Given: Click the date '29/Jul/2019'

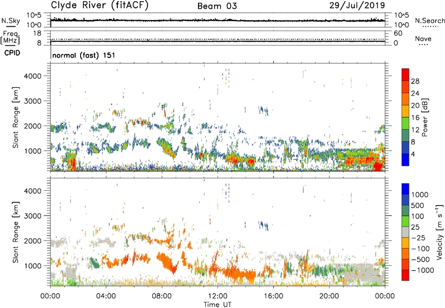Looking at the screenshot, I should coord(357,6).
